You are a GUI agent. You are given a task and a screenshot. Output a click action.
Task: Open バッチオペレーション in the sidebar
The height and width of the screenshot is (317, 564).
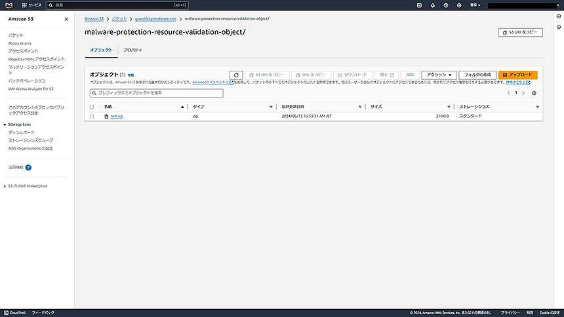[27, 81]
